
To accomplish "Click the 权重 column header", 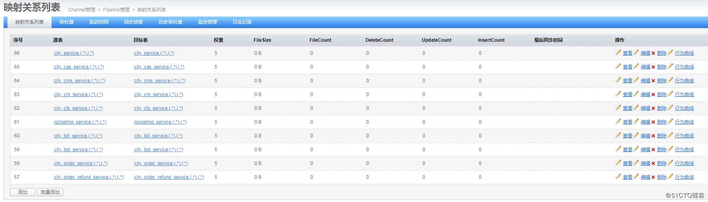I will (219, 40).
